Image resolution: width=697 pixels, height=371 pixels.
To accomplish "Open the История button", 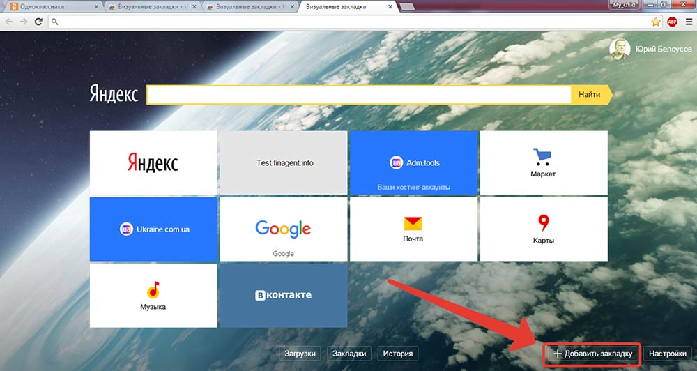I will point(398,354).
